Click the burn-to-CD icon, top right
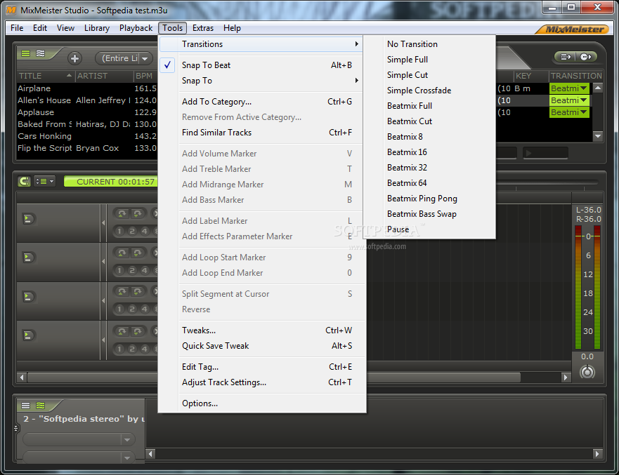 [586, 57]
